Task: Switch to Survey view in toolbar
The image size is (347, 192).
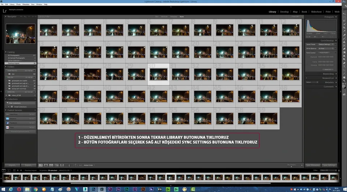Action: click(x=57, y=165)
